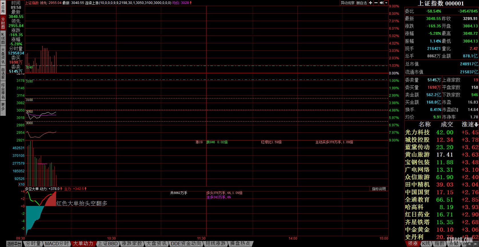Select stock 中国国贸 in list

[441, 192]
